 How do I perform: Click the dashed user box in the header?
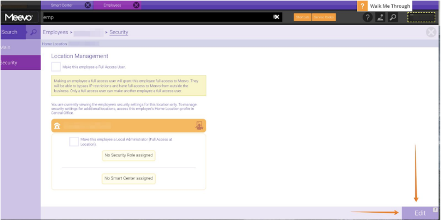[421, 17]
